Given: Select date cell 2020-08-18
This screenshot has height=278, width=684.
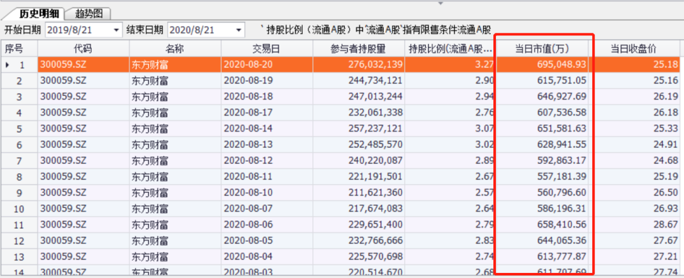Looking at the screenshot, I should click(x=267, y=97).
